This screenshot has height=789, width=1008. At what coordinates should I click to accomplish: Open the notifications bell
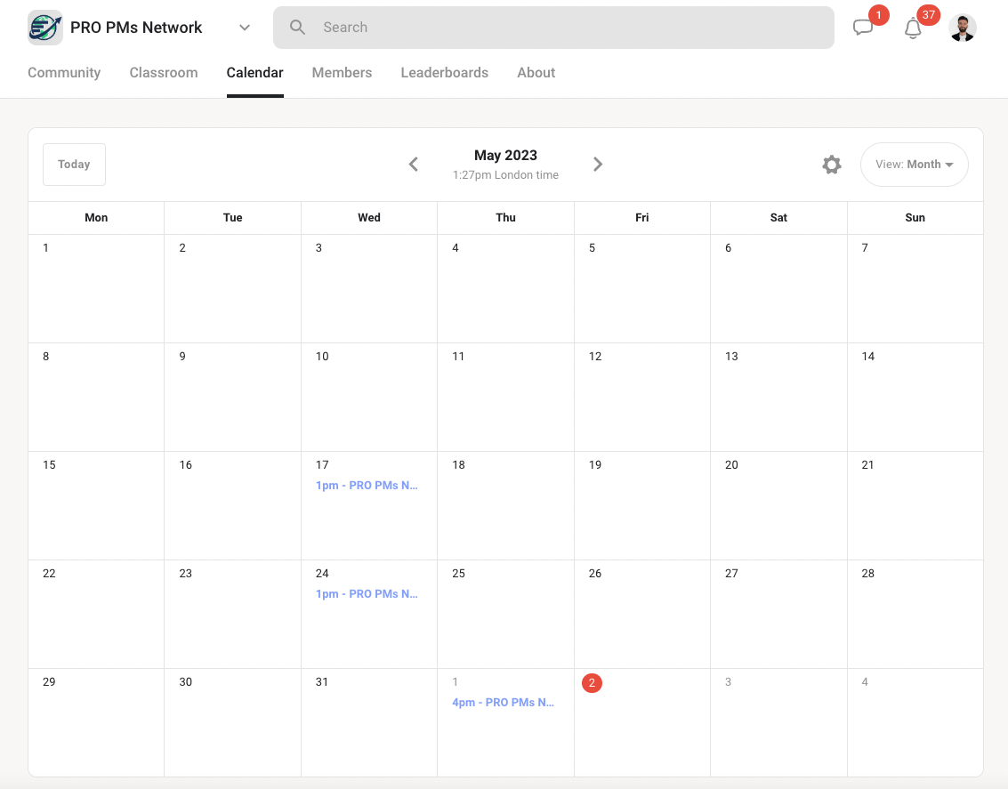click(x=913, y=28)
